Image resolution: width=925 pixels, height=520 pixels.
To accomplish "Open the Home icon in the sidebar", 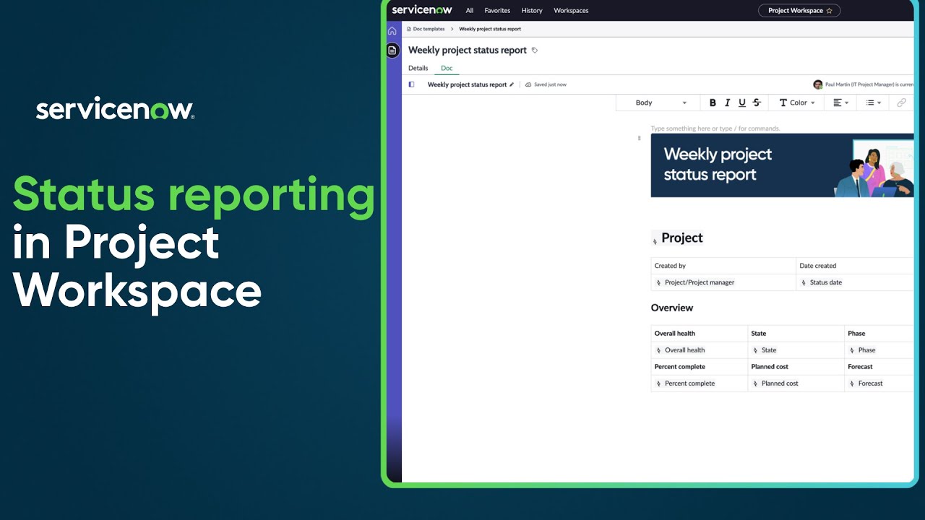I will point(392,30).
